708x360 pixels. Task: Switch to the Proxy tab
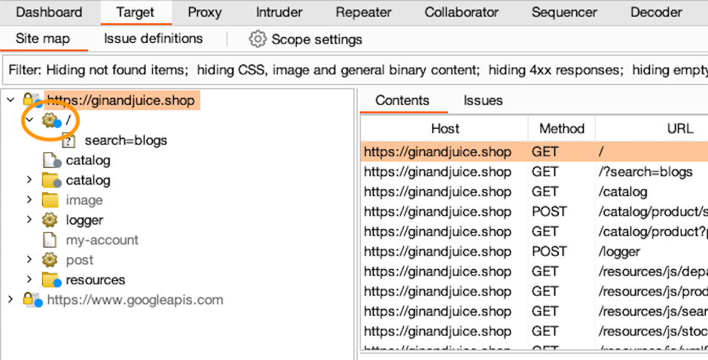(205, 12)
